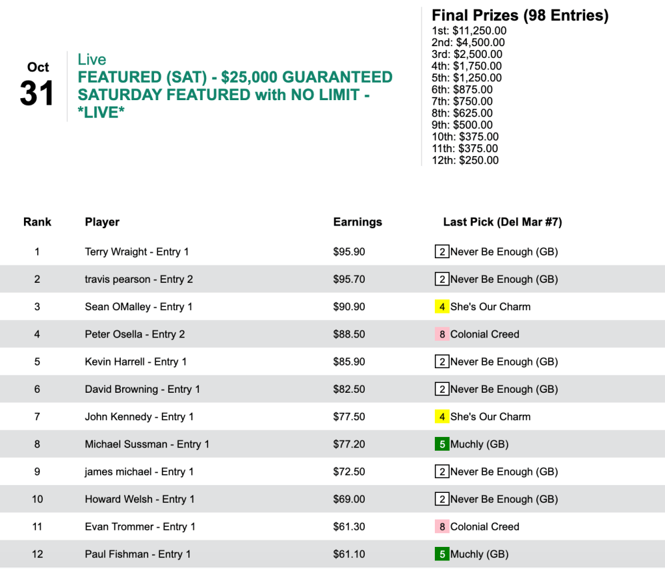Click the white number 2 badge in Terry Wraight's row
The width and height of the screenshot is (665, 569).
point(442,252)
